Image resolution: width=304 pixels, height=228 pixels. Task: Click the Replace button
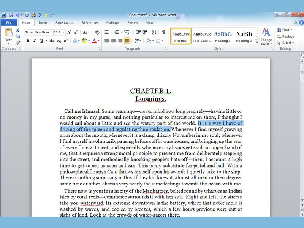[x=285, y=36]
